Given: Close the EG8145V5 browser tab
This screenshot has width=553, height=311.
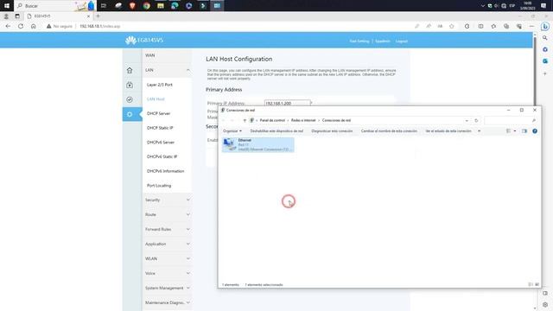Looking at the screenshot, I should point(88,16).
